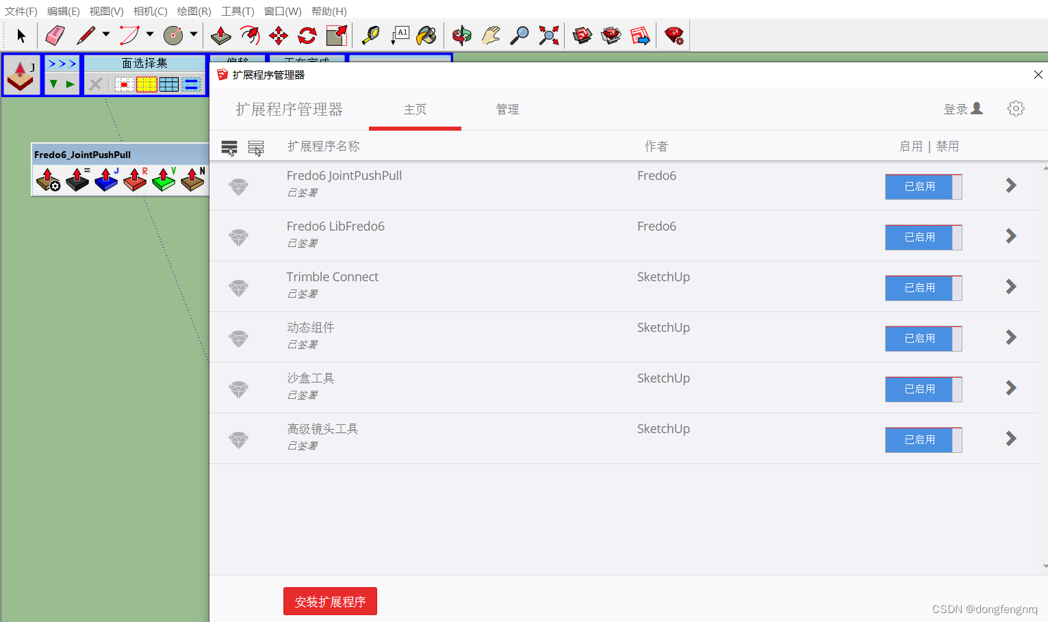The height and width of the screenshot is (622, 1048).
Task: Open Extension Manager ruby gear icon
Action: point(674,35)
